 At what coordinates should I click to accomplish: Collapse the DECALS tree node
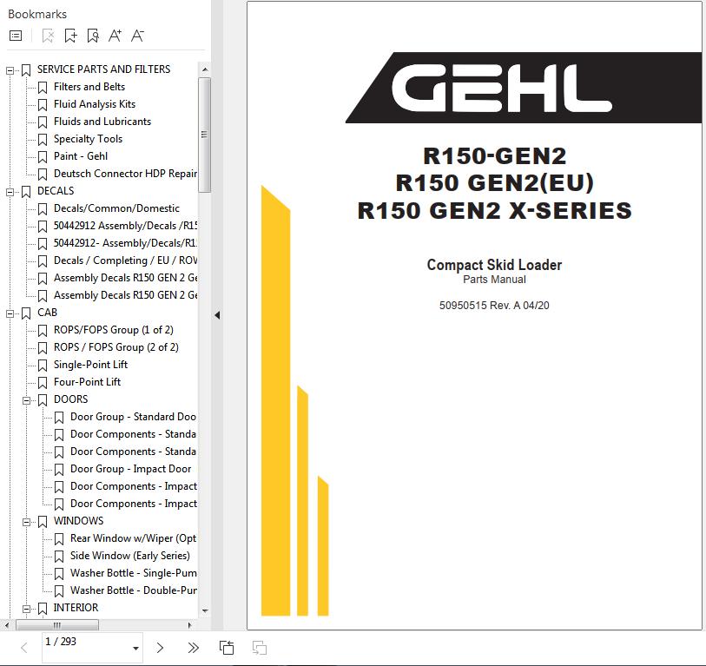point(10,192)
